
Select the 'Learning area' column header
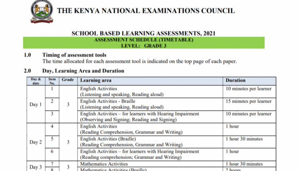tap(97, 80)
